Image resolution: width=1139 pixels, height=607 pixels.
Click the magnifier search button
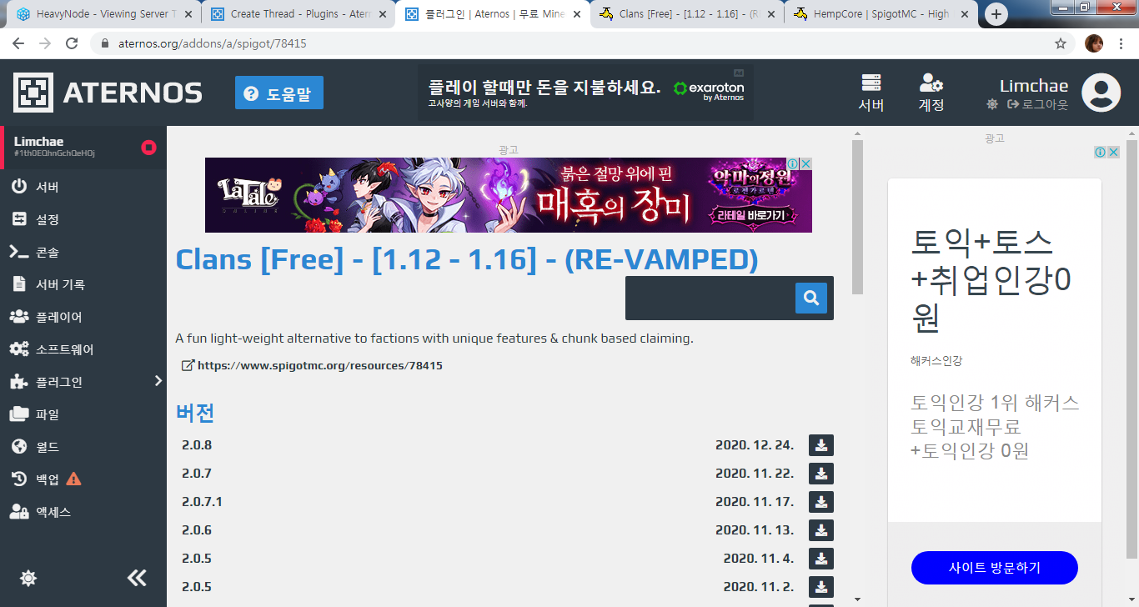tap(811, 298)
